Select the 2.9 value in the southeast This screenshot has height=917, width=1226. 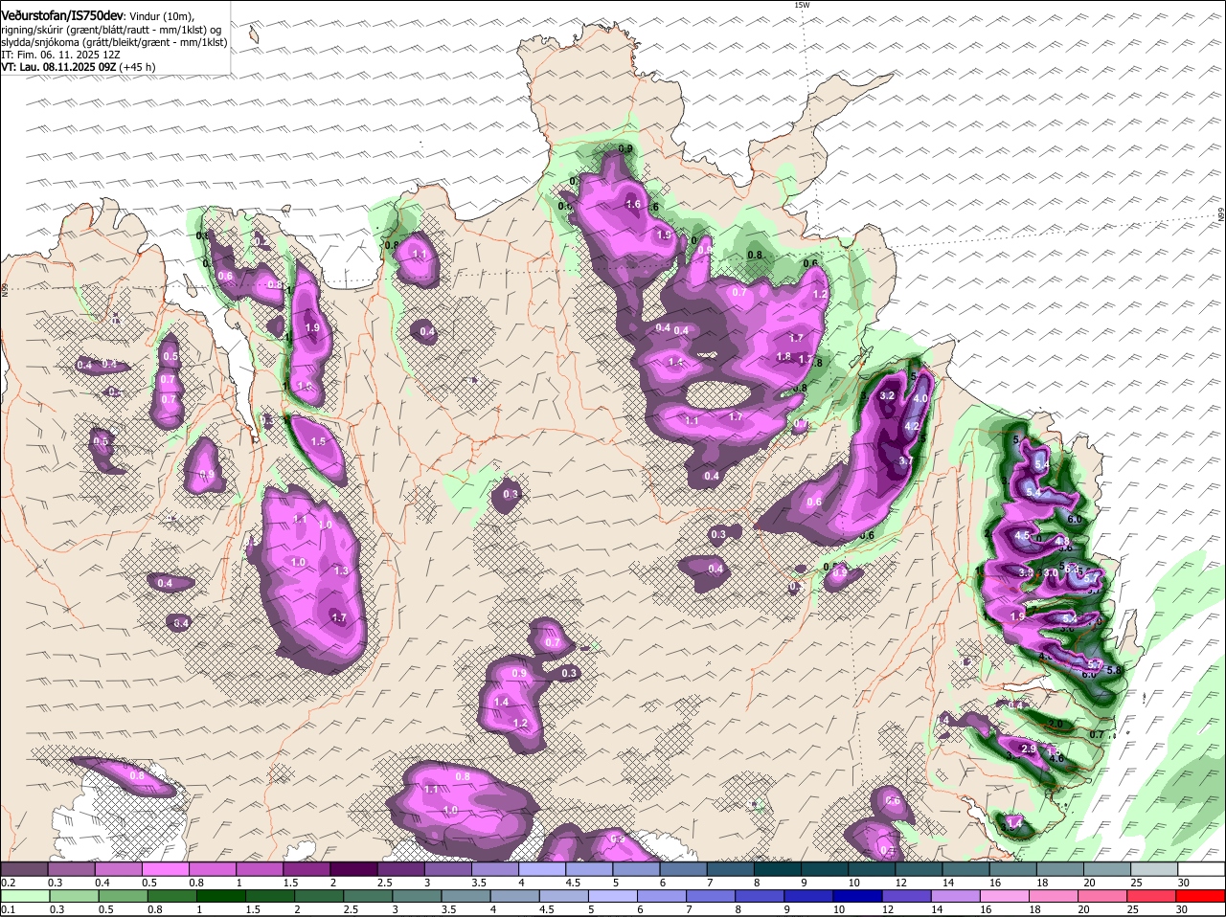1030,749
